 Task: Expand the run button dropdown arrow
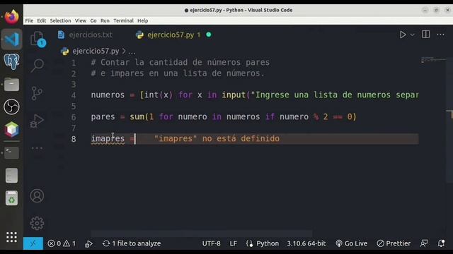tap(412, 35)
